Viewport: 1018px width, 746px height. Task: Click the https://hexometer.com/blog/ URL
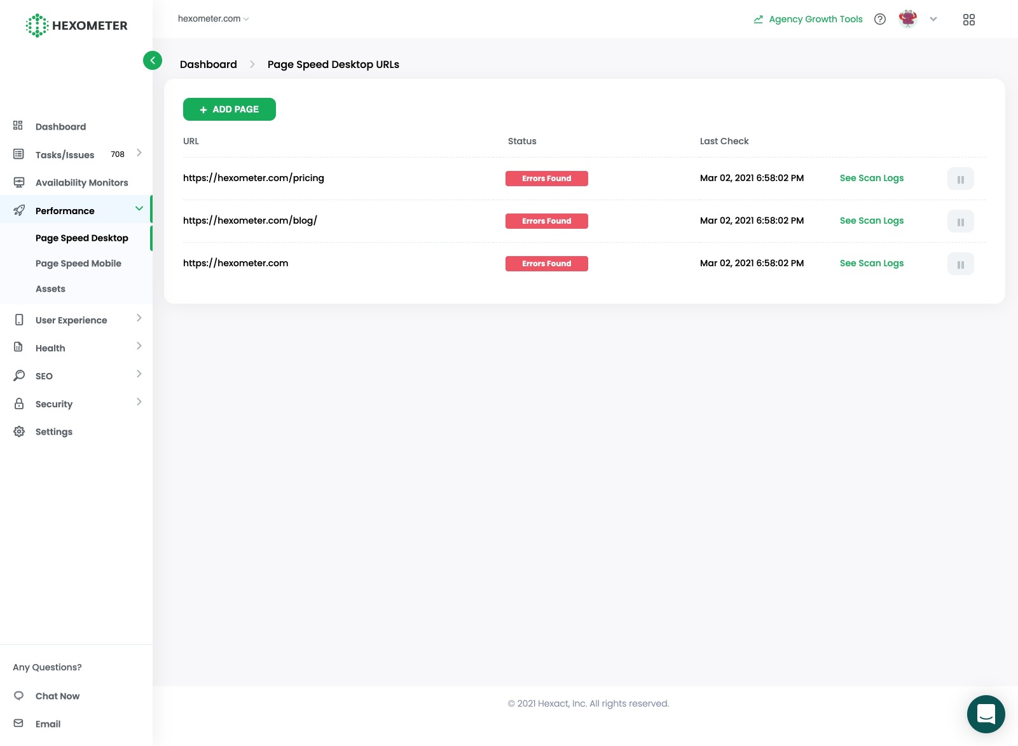coord(250,220)
